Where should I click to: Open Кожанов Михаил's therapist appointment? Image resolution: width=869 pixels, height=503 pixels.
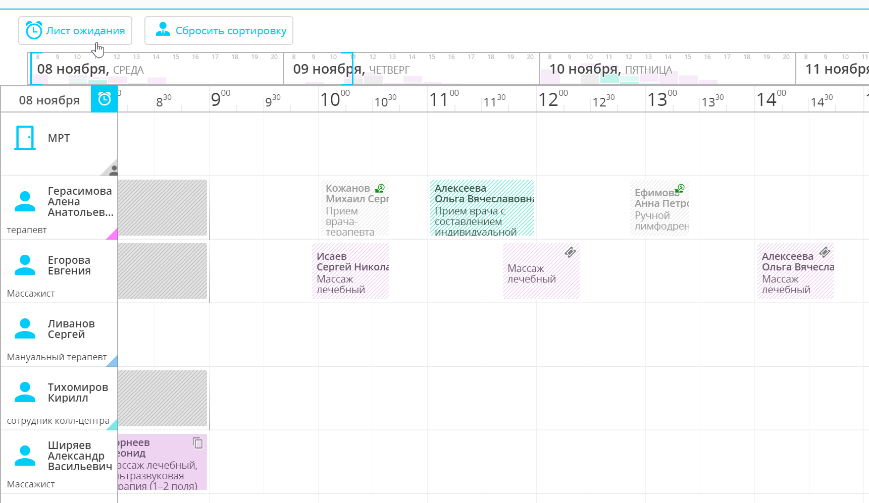click(x=355, y=208)
